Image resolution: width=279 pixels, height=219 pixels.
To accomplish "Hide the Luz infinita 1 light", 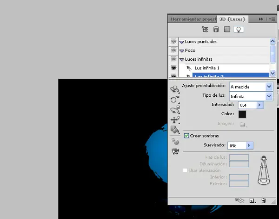I will click(173, 68).
